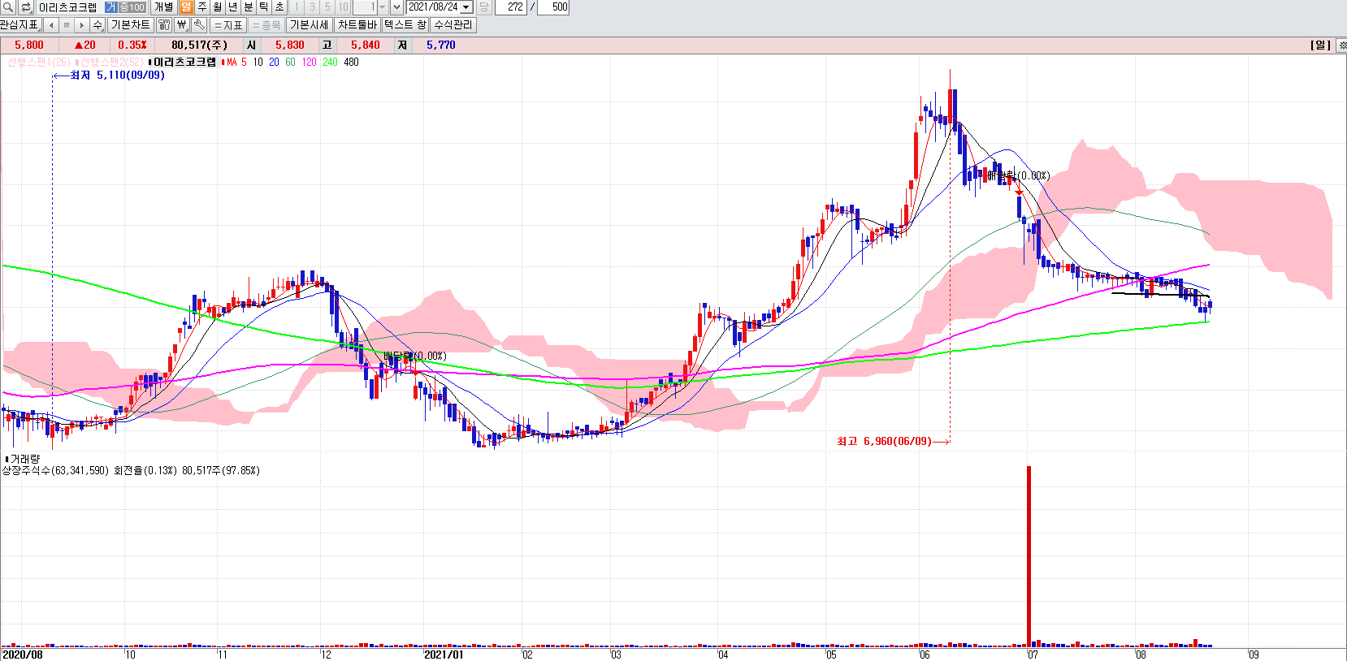
Task: Click the 최고 6,960(06/09) high marker
Action: [884, 441]
